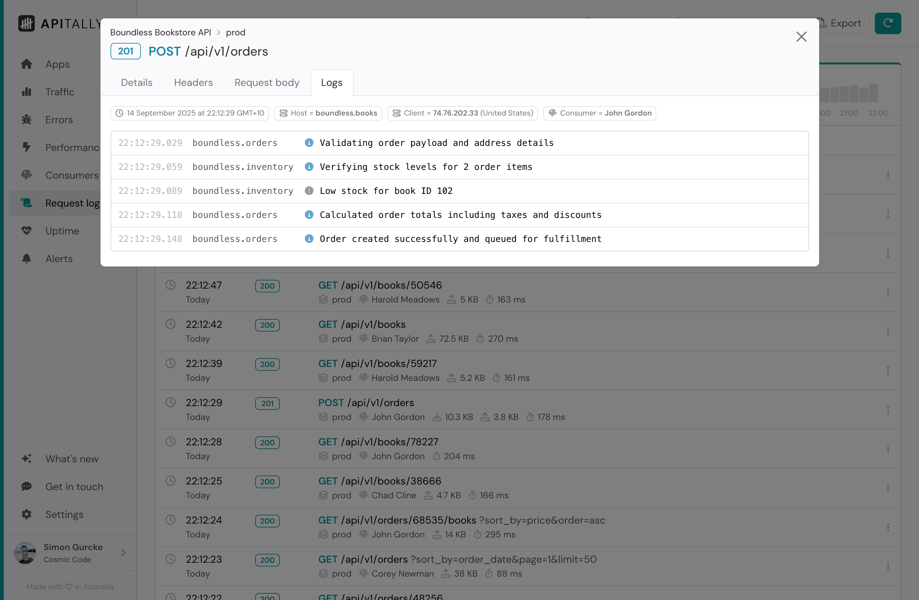Click the Errors bug icon

[26, 120]
